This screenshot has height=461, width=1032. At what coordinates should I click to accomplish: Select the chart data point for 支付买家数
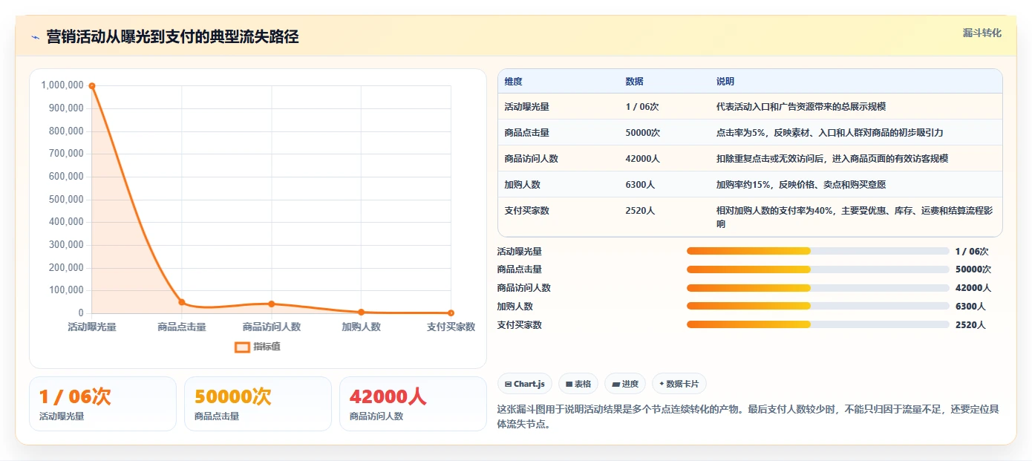(451, 313)
